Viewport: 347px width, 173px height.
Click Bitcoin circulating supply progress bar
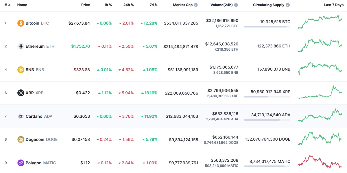[x=267, y=27]
